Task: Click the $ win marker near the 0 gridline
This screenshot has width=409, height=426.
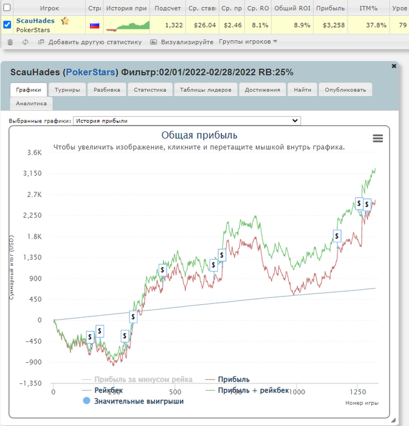Action: tap(133, 317)
